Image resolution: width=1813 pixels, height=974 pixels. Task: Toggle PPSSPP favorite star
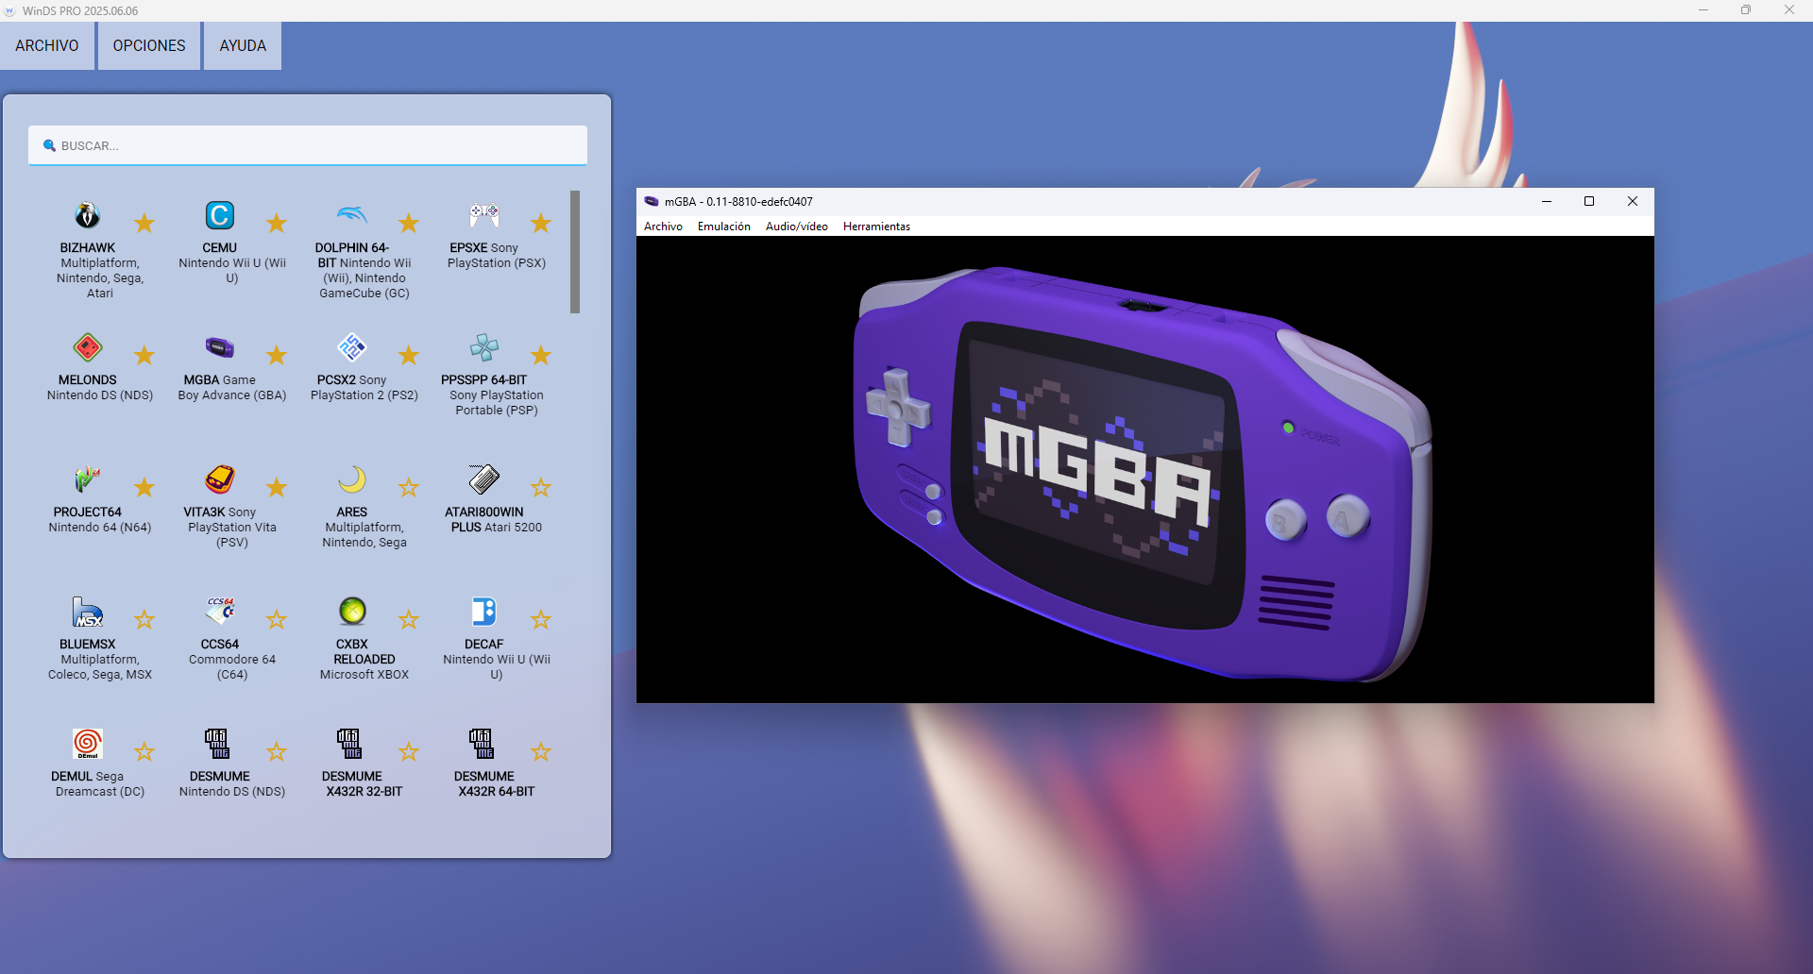(540, 355)
